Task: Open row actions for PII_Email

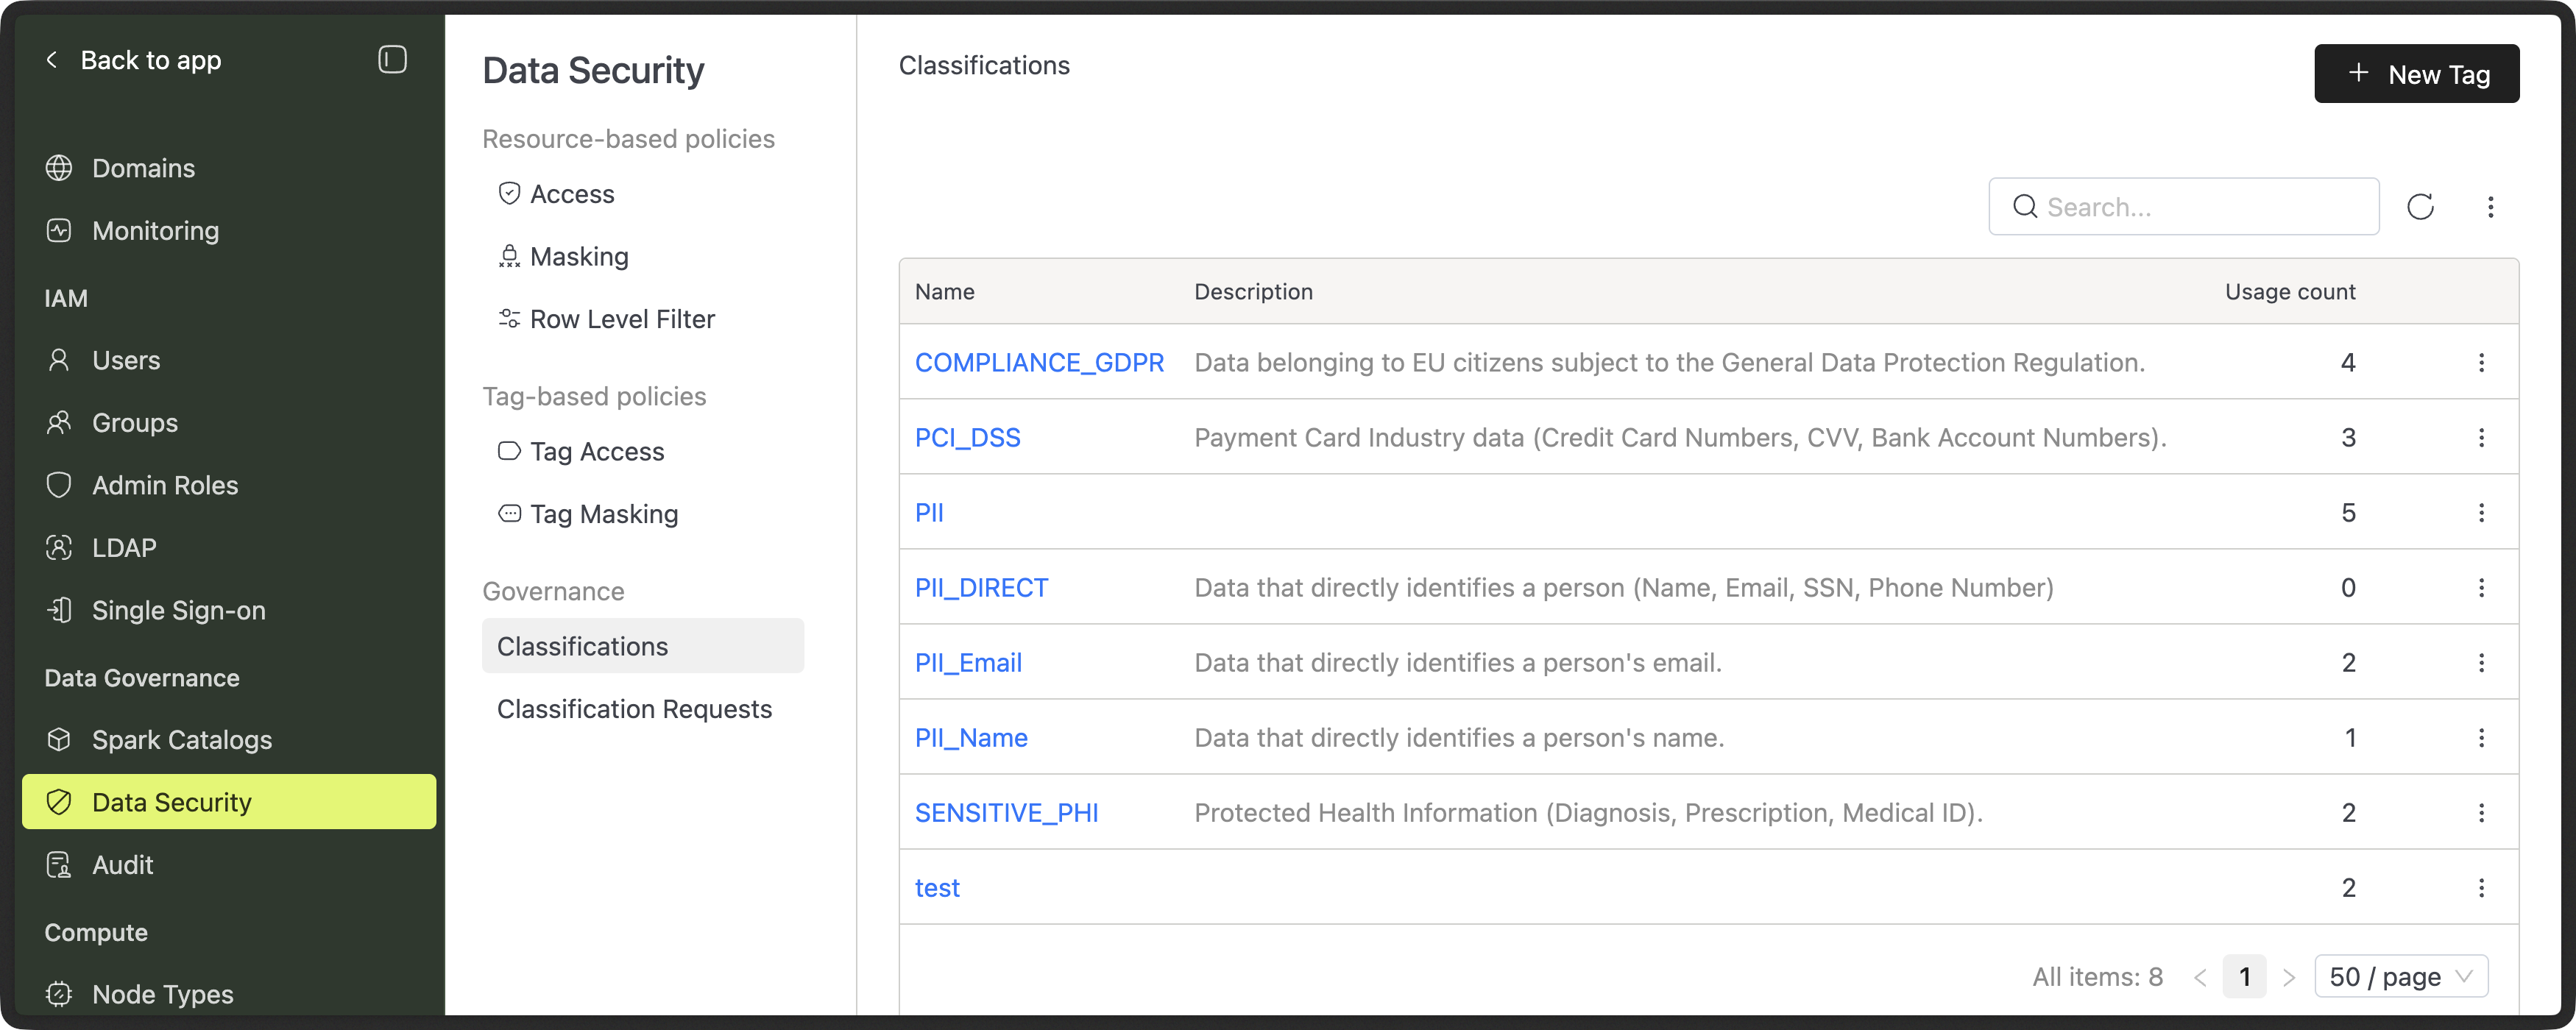Action: click(2481, 662)
